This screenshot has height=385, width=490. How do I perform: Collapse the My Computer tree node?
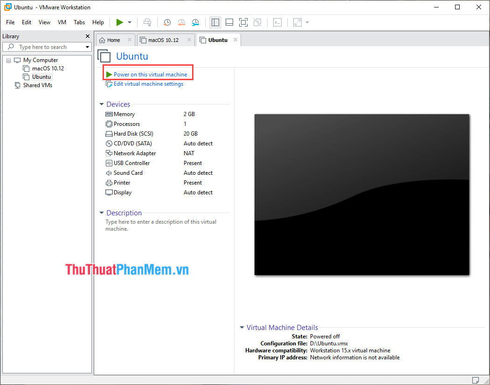pos(8,60)
